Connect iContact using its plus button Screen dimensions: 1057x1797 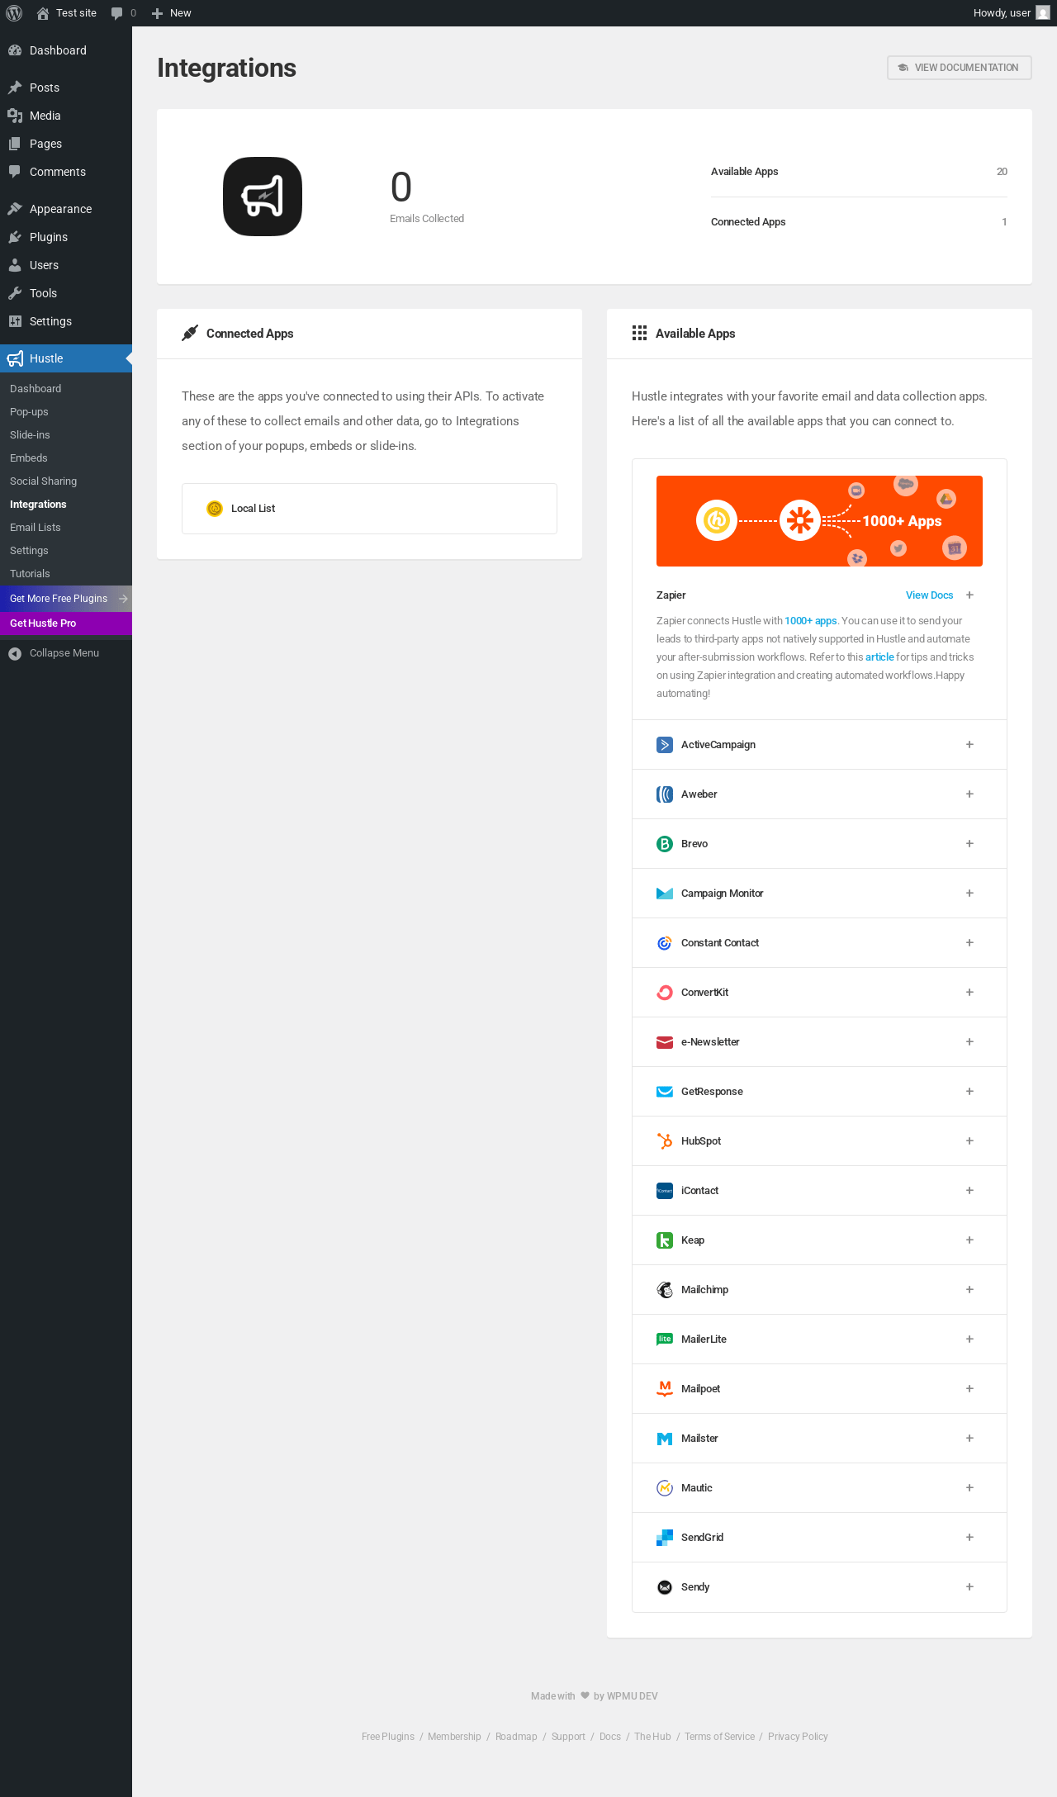pyautogui.click(x=969, y=1191)
